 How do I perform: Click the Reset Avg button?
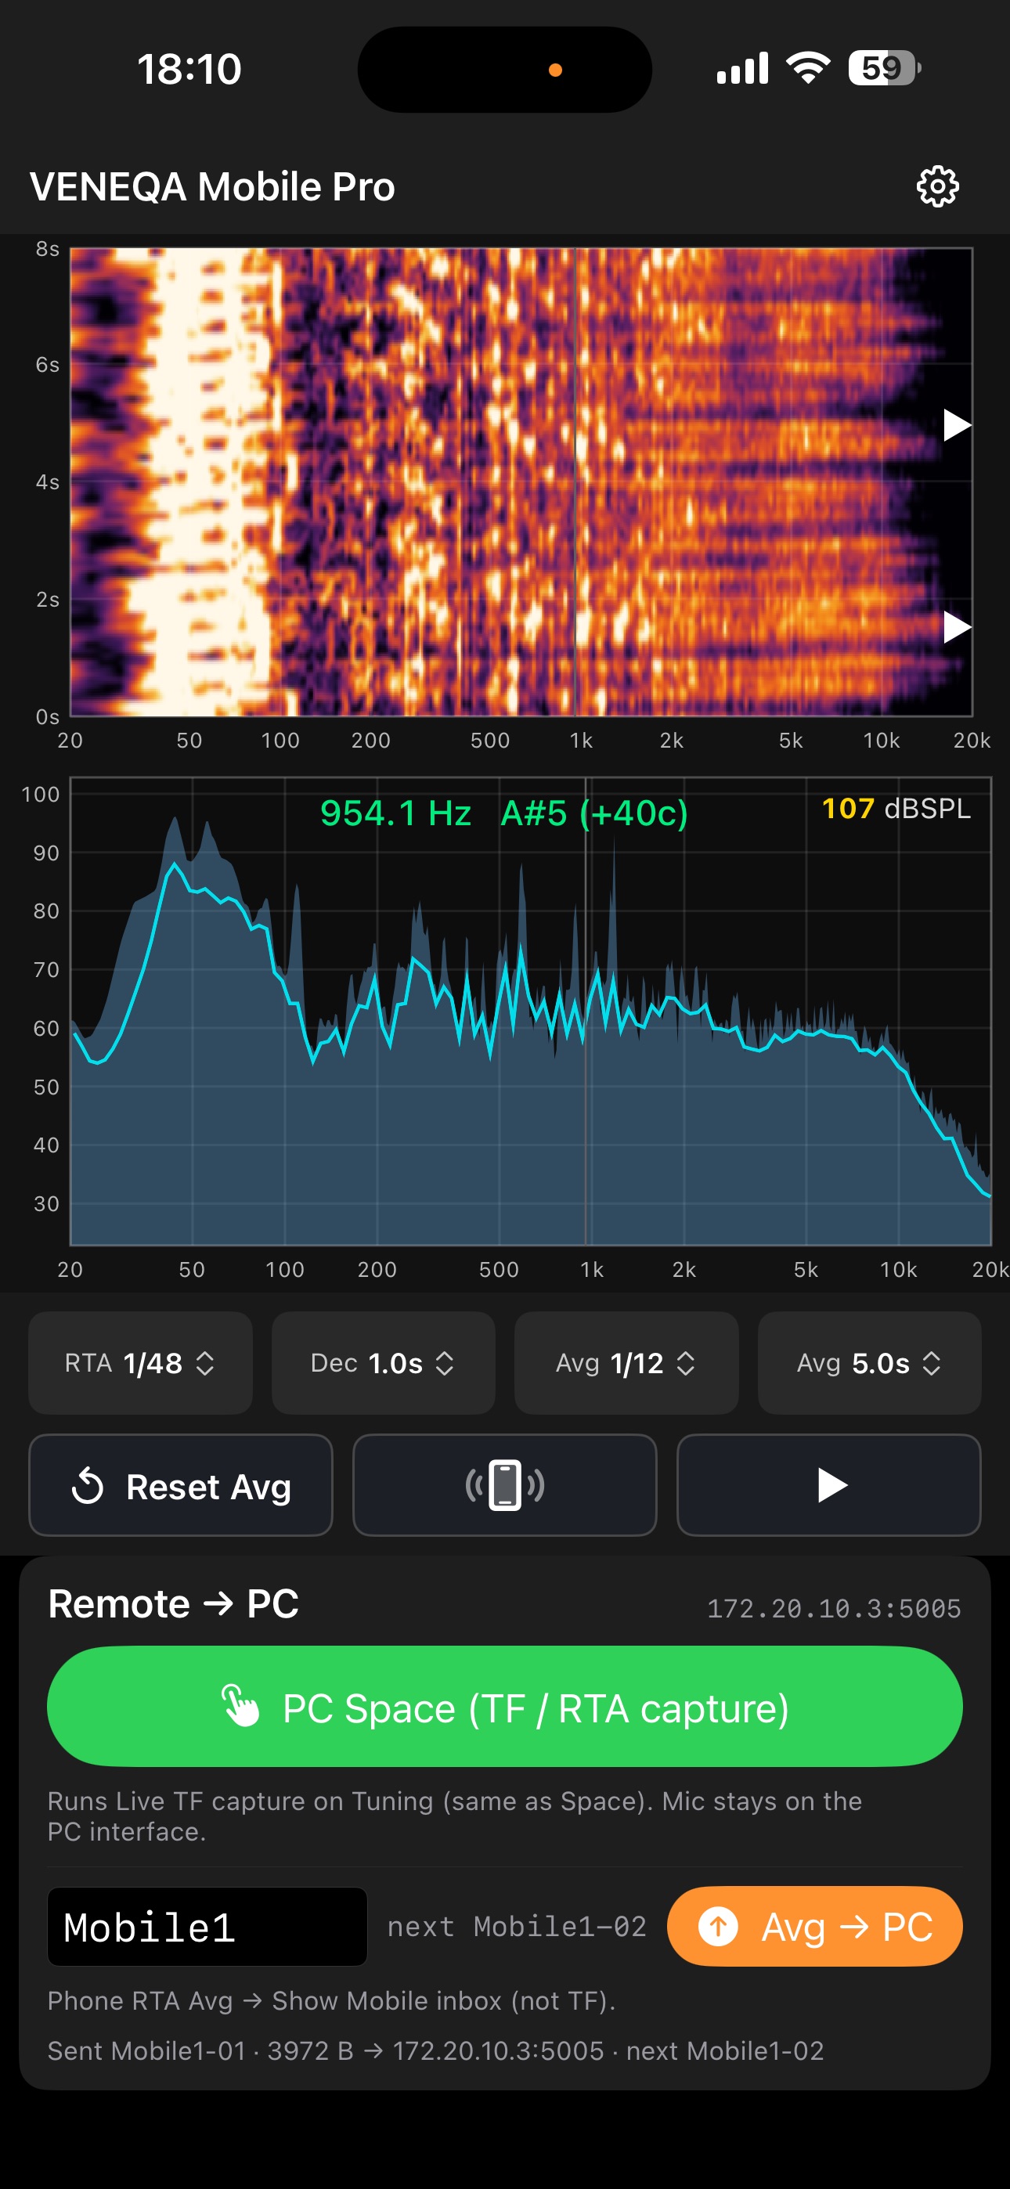click(180, 1484)
